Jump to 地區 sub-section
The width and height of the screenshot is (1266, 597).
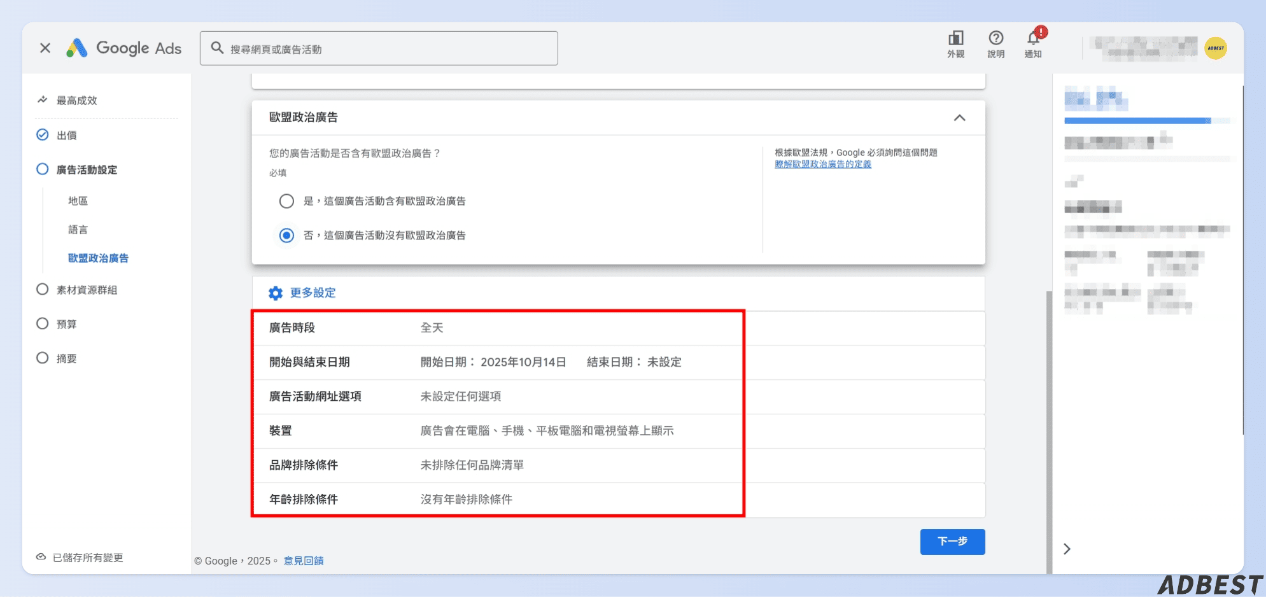(78, 200)
